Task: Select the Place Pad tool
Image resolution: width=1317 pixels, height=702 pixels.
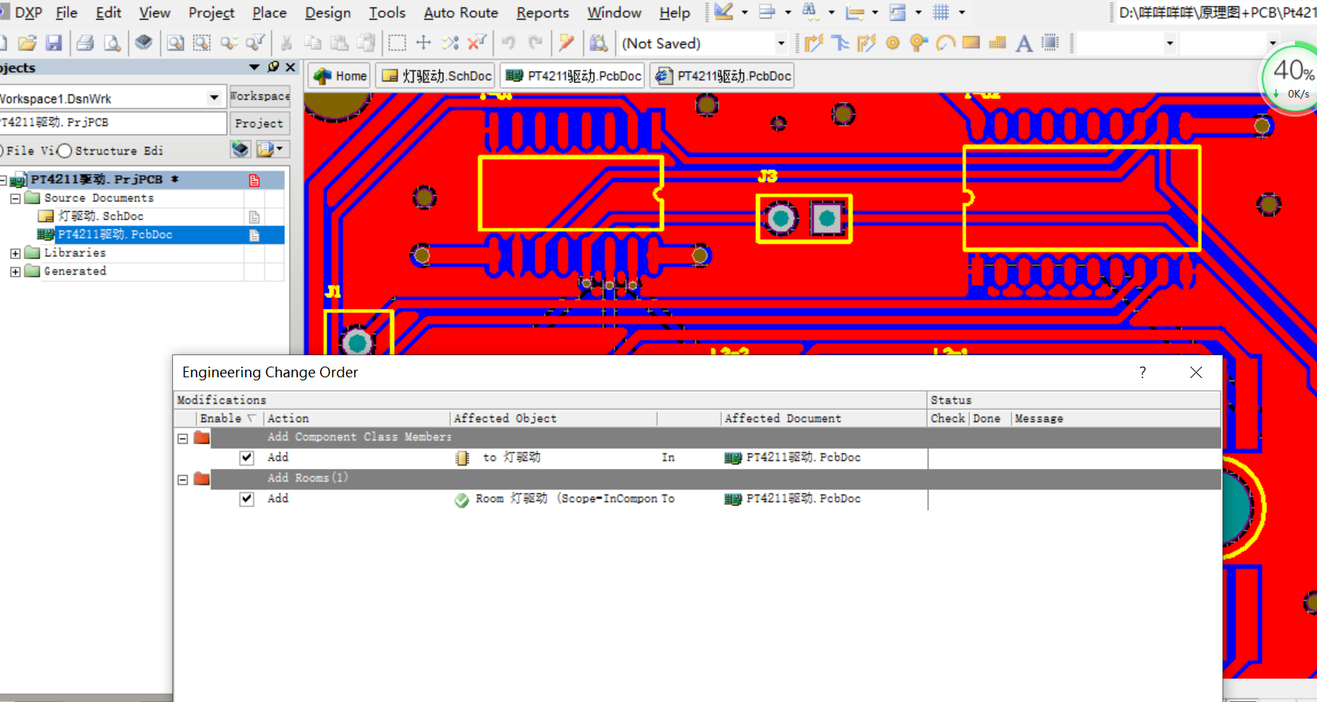Action: pyautogui.click(x=892, y=43)
